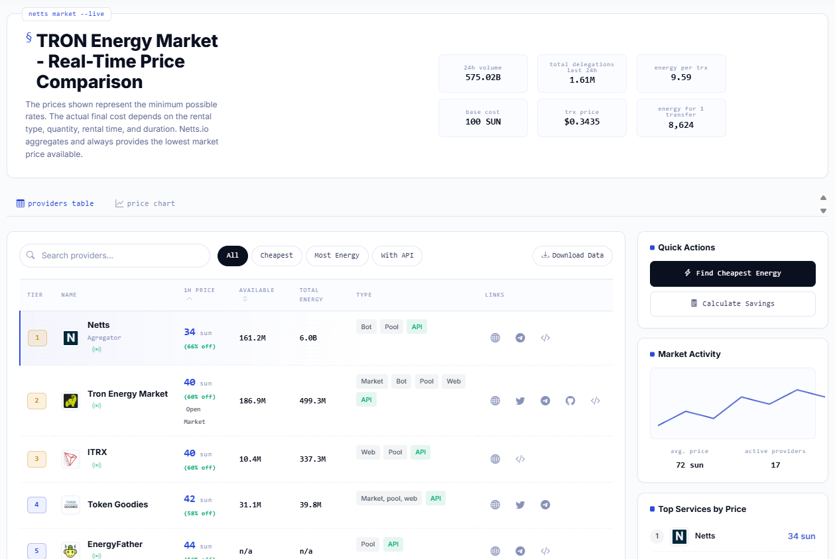This screenshot has height=559, width=835.
Task: Open Netts API code icon
Action: point(545,338)
